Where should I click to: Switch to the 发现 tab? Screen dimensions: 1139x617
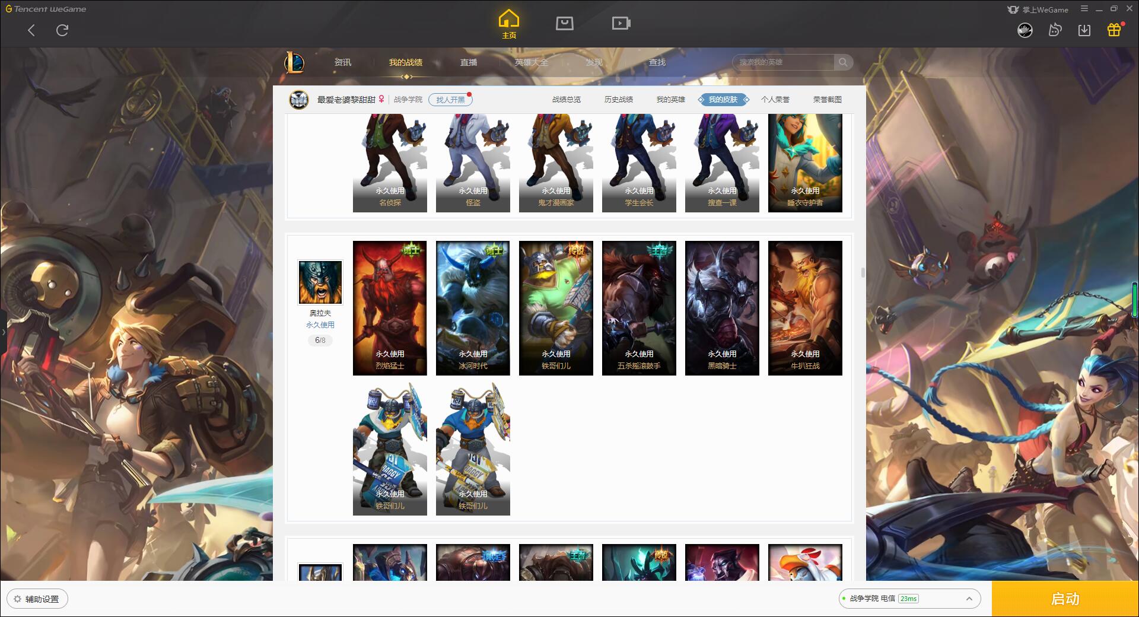pos(594,62)
